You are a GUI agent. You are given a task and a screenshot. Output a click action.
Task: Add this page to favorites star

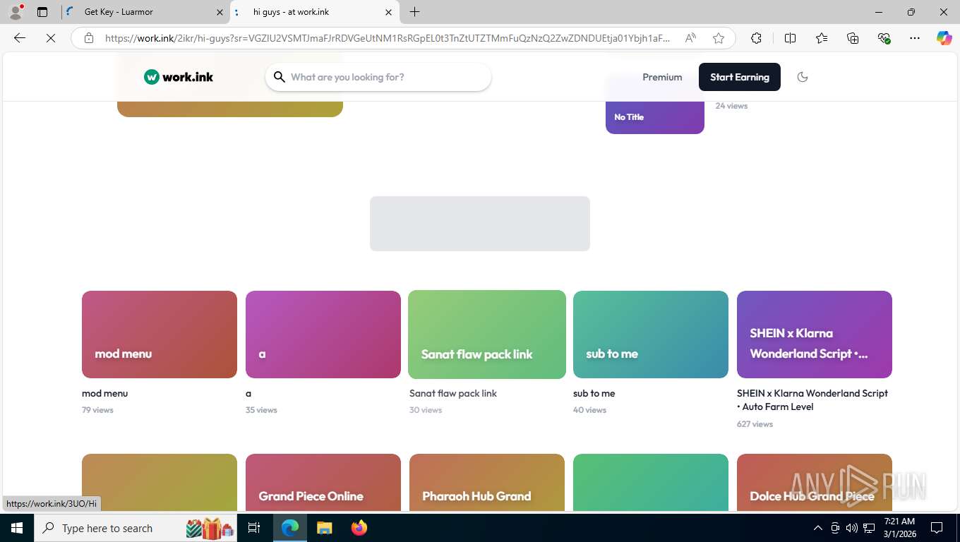pyautogui.click(x=719, y=38)
